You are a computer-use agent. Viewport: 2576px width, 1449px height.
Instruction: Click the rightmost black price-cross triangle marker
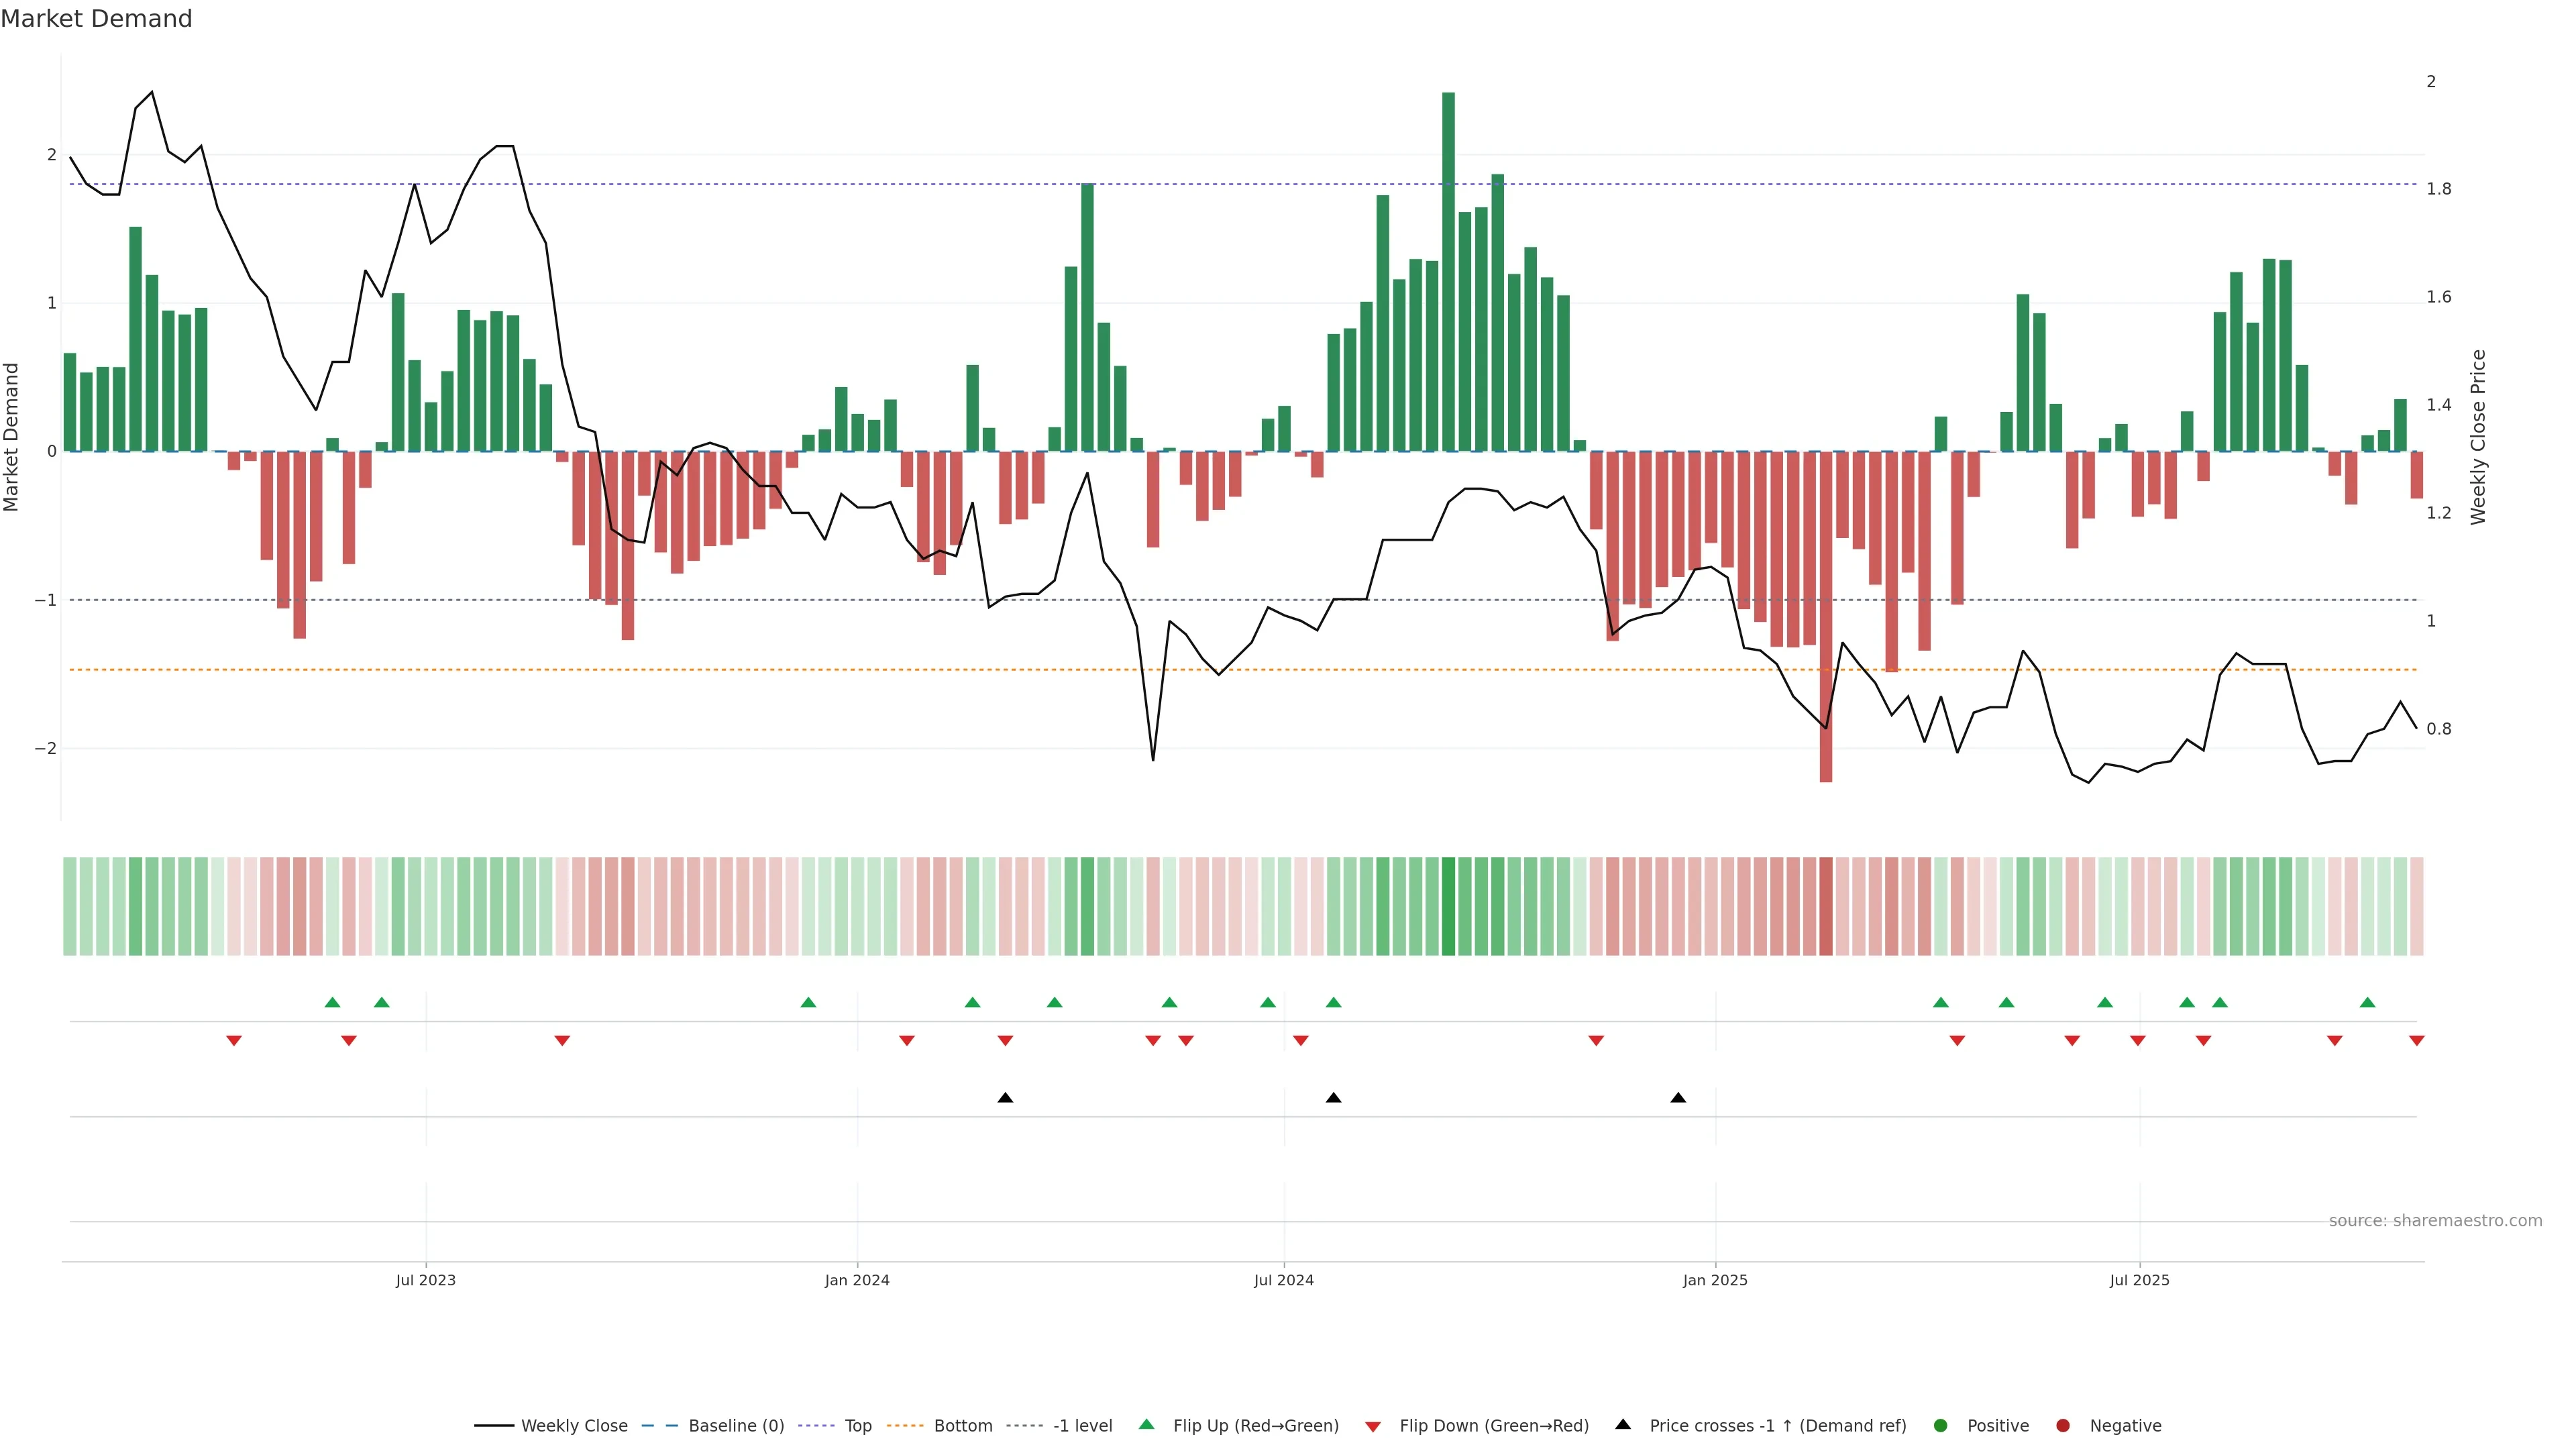1678,1098
